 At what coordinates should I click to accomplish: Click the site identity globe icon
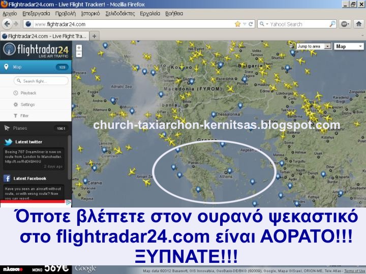pos(28,24)
